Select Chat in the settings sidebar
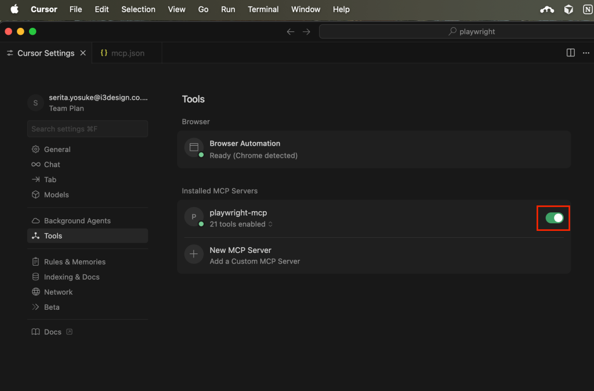This screenshot has width=594, height=391. click(52, 164)
